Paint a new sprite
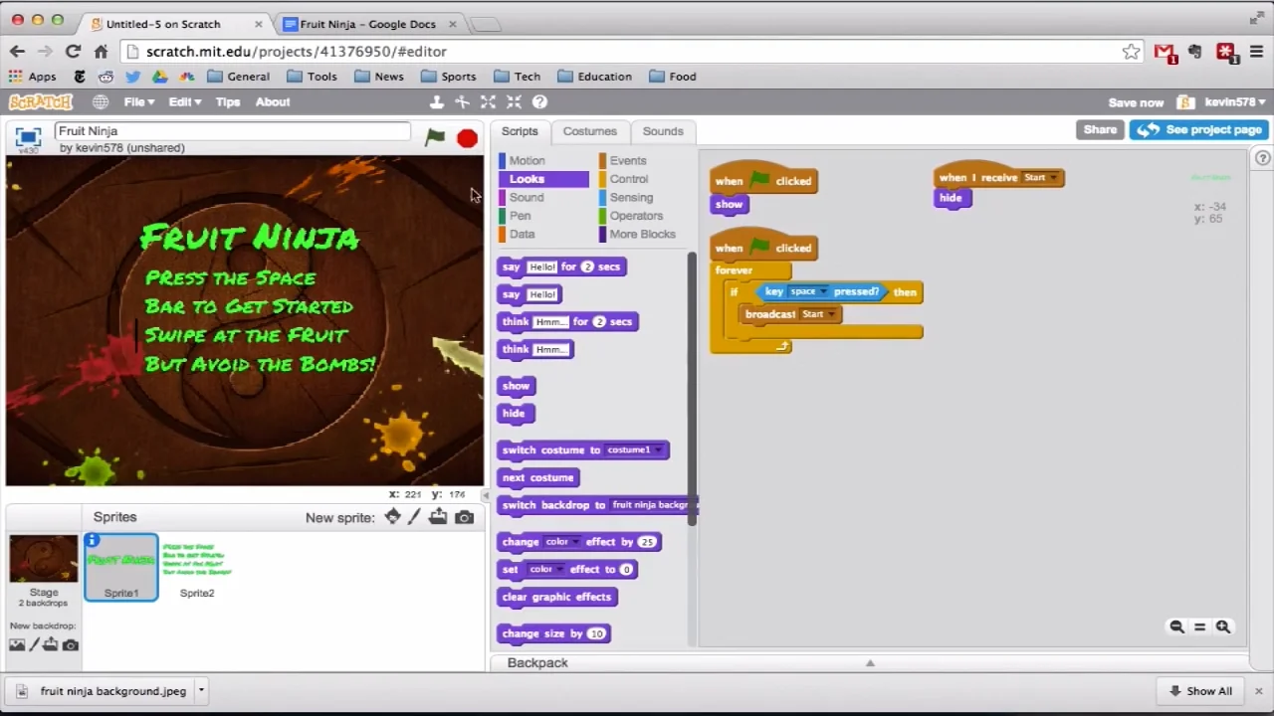The image size is (1274, 716). (x=415, y=517)
